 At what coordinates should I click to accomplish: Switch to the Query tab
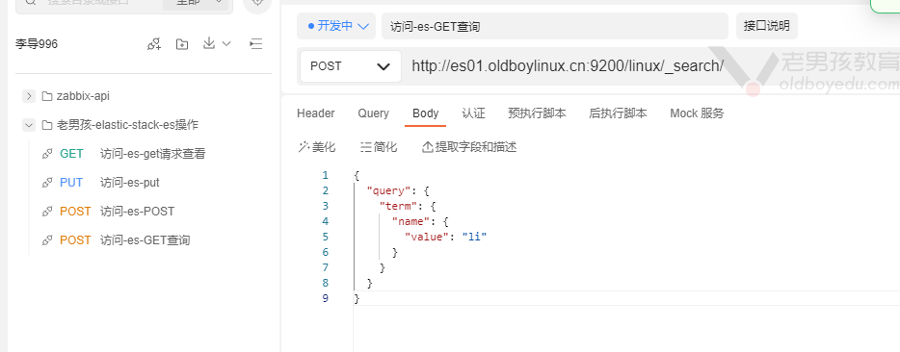click(x=374, y=113)
